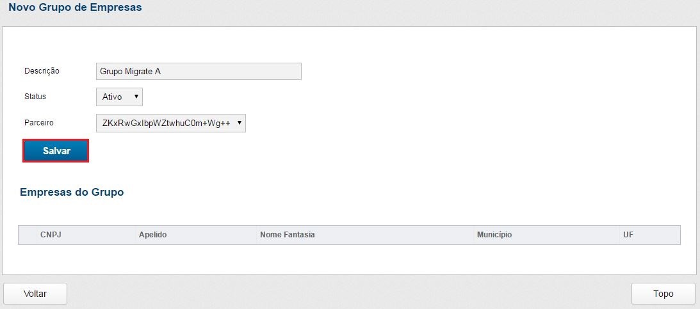Viewport: 700px width, 309px height.
Task: Click the Nome Fantasia column header
Action: (288, 235)
